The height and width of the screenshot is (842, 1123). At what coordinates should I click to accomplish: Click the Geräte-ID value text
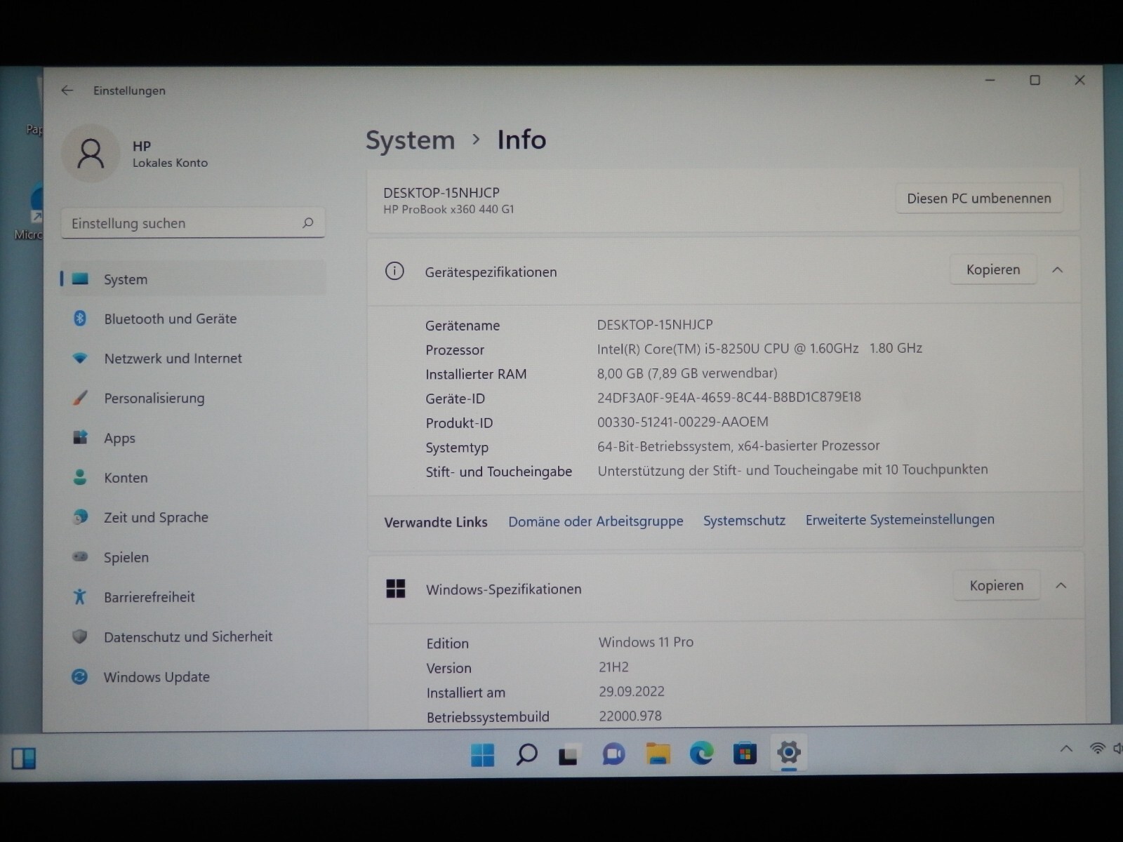coord(729,397)
